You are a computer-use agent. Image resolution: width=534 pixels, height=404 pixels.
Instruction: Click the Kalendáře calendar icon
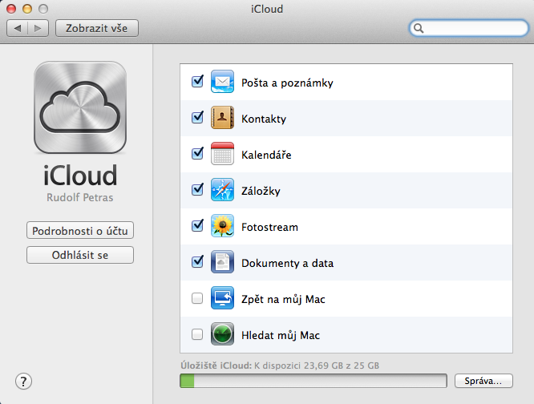point(222,154)
